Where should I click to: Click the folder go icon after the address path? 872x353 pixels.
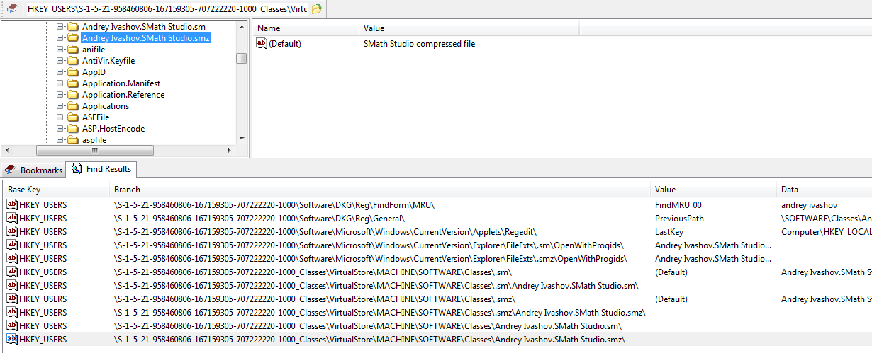coord(317,9)
